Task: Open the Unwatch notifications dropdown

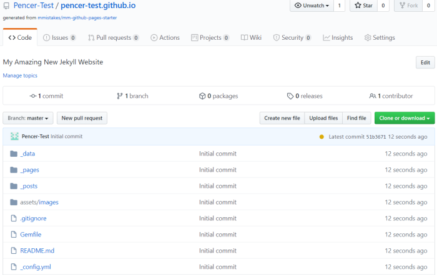Action: point(312,6)
